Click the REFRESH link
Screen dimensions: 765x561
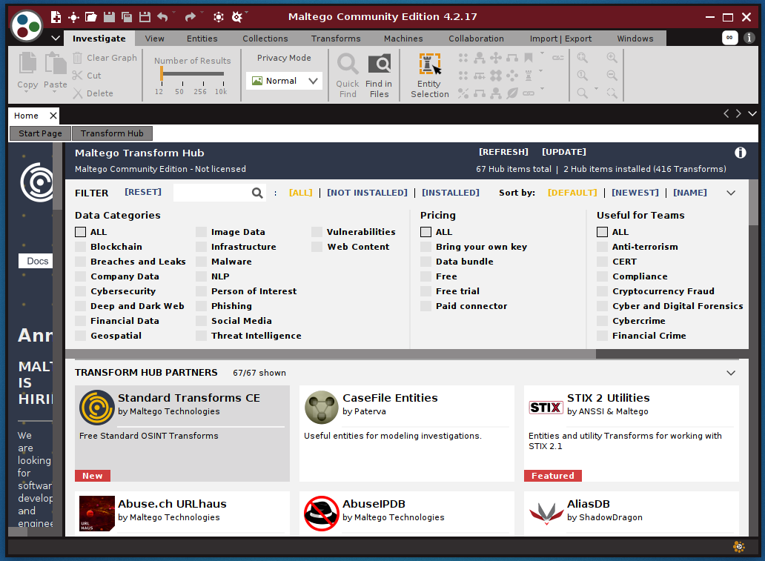[503, 152]
